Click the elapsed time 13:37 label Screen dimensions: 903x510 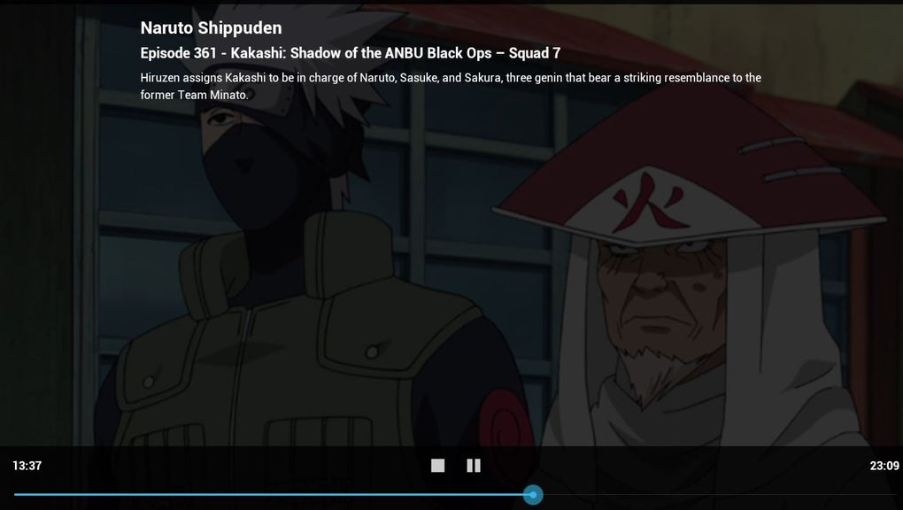click(x=27, y=466)
